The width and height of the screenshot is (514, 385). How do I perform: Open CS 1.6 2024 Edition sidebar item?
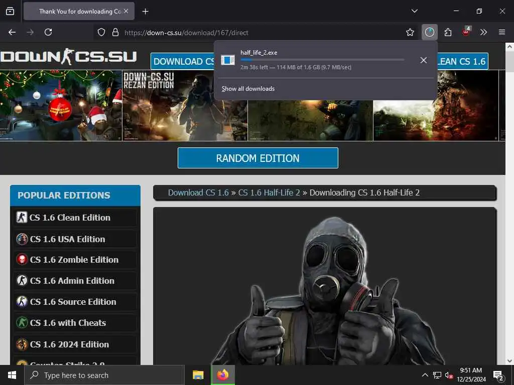75,344
